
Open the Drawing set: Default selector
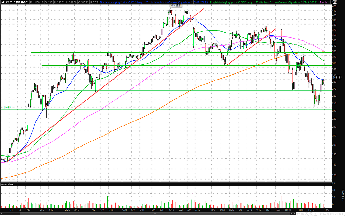pos(332,214)
